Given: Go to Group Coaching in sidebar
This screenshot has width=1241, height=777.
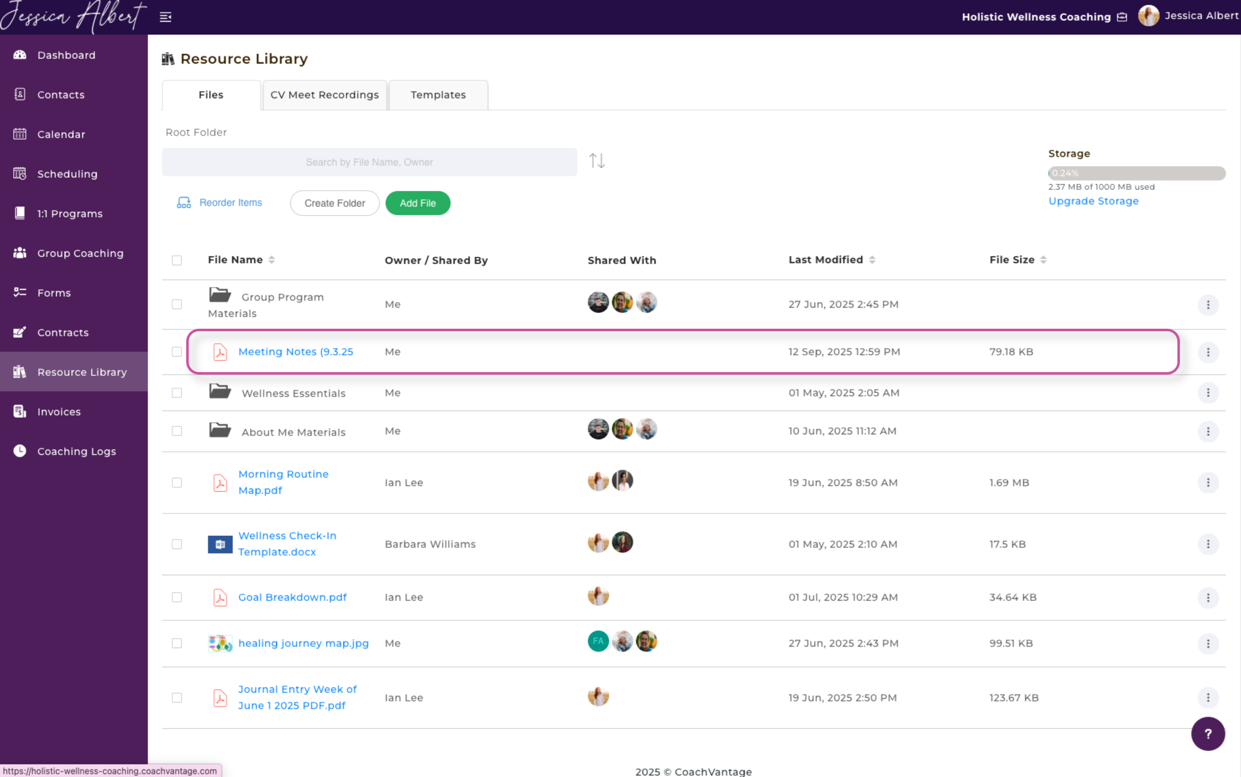Looking at the screenshot, I should (x=80, y=253).
